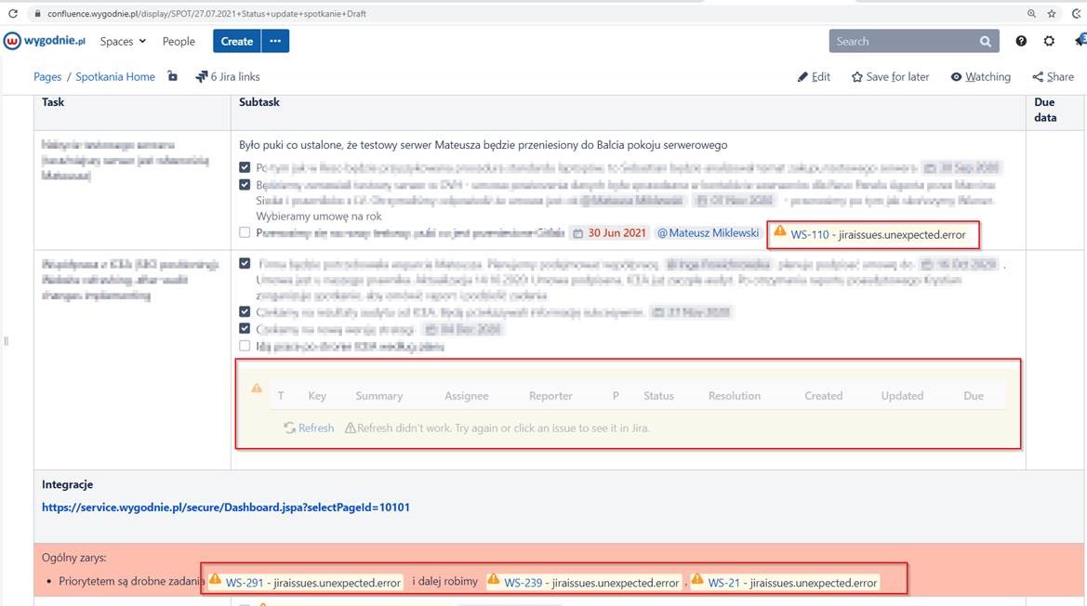Viewport: 1087px width, 606px height.
Task: Open the service.wygodnie.pl Dashboard link
Action: pyautogui.click(x=225, y=507)
